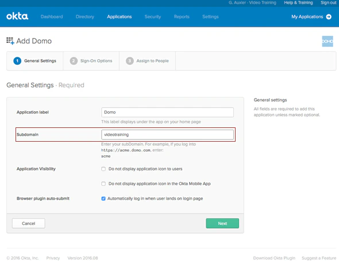
Task: Click Sign out link
Action: 328,3
